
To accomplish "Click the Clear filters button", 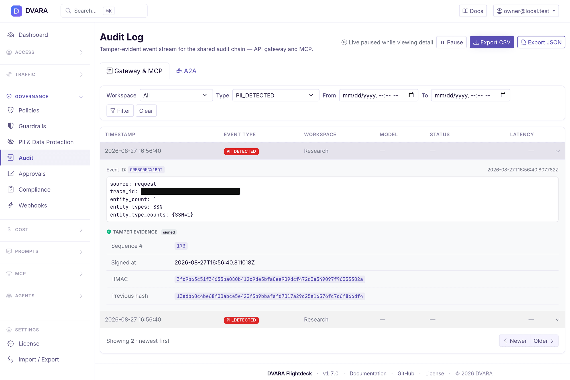I will pyautogui.click(x=146, y=111).
